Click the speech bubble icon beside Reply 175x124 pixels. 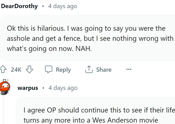[48, 69]
